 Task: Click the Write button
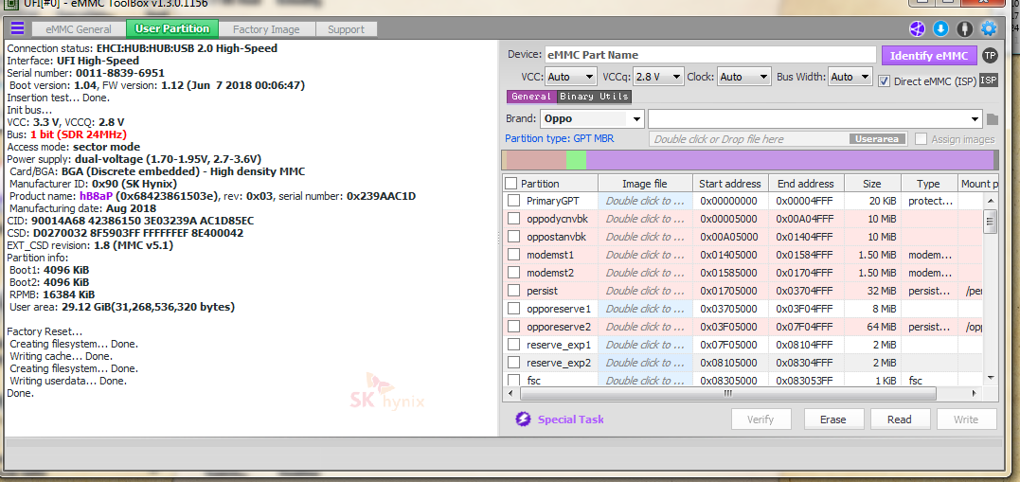click(966, 420)
